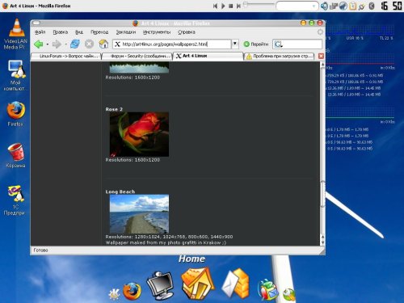Screen dimensions: 404x303
Task: Click the Перейти (Go) button
Action: tap(256, 44)
